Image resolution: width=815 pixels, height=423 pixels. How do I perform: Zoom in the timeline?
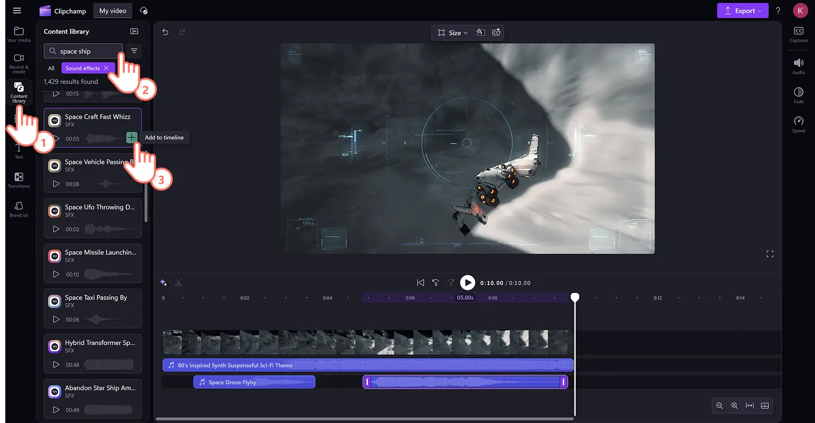point(734,406)
